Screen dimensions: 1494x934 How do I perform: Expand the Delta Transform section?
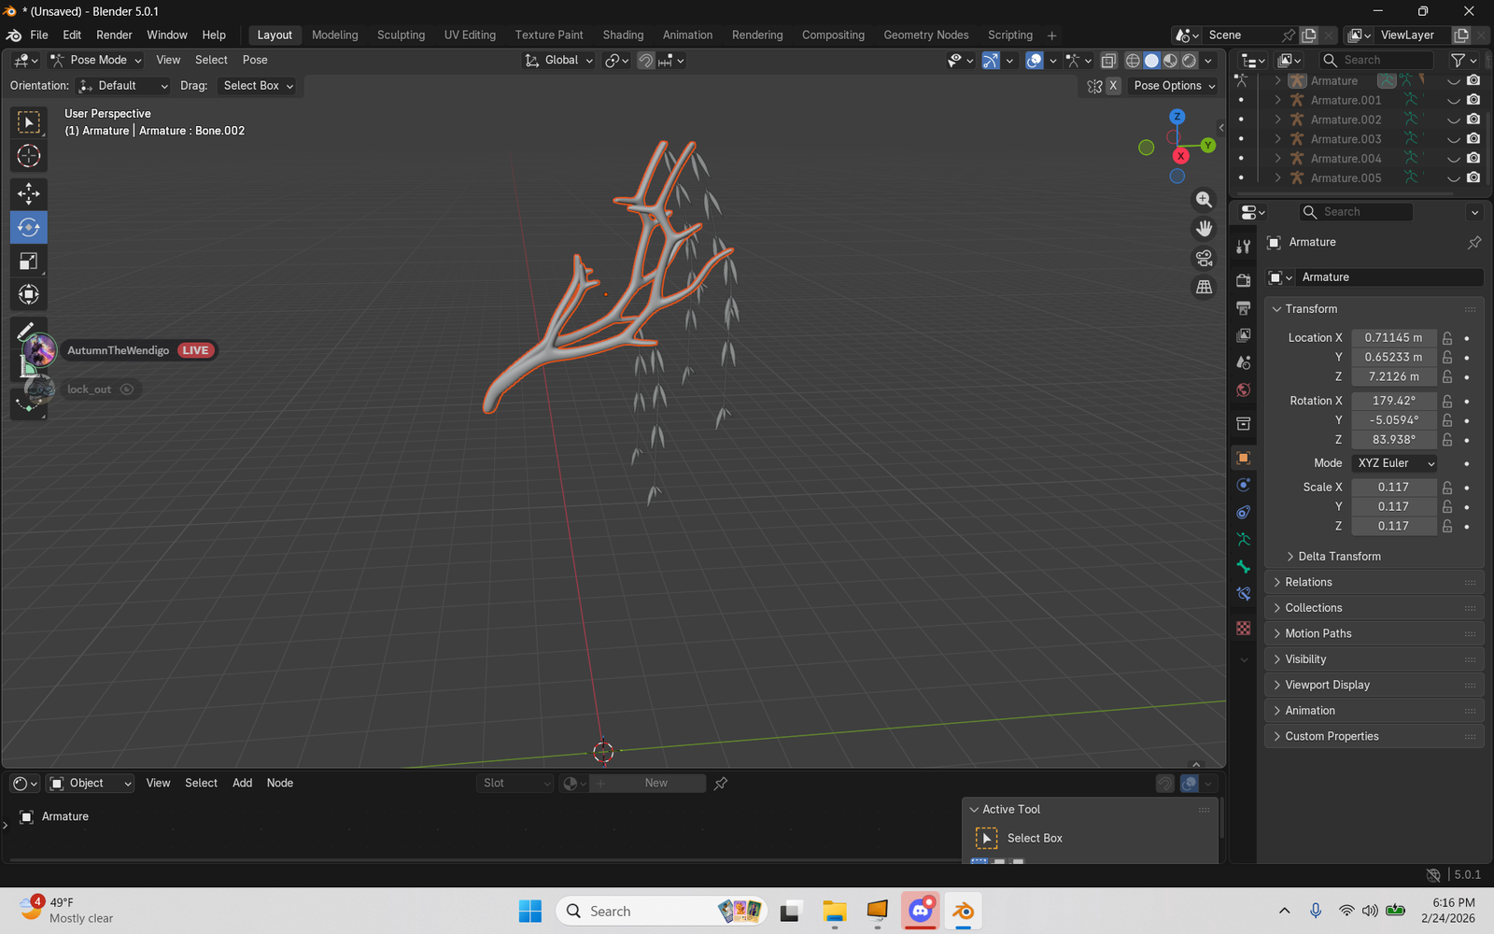tap(1339, 557)
